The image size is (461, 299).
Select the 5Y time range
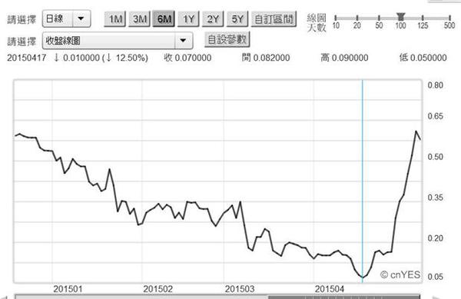coord(237,18)
